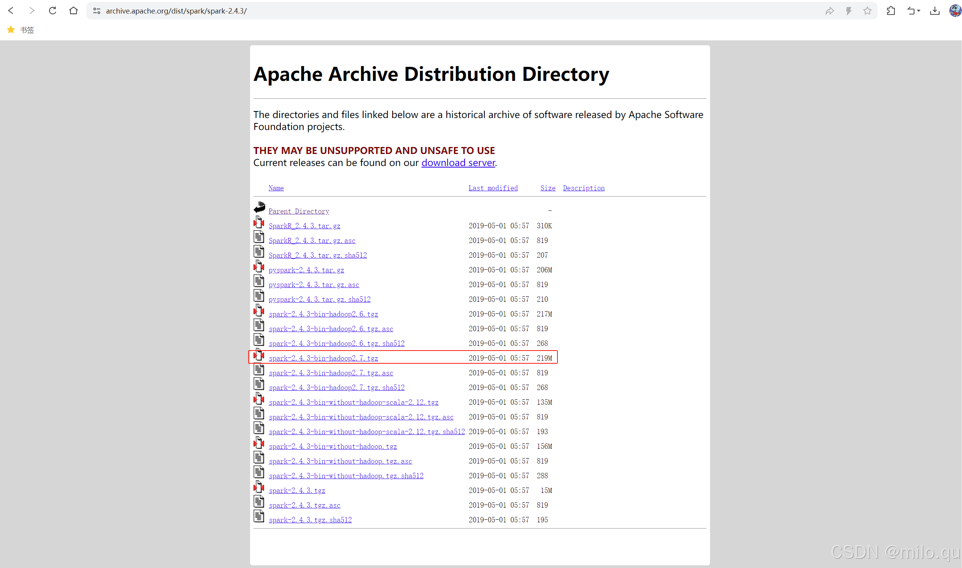
Task: Open the extensions puzzle icon
Action: (x=891, y=11)
